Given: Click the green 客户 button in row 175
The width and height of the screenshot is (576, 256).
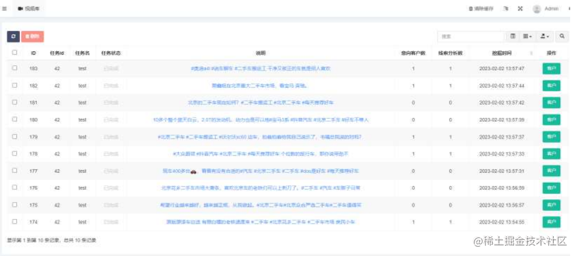Looking at the screenshot, I should (551, 205).
